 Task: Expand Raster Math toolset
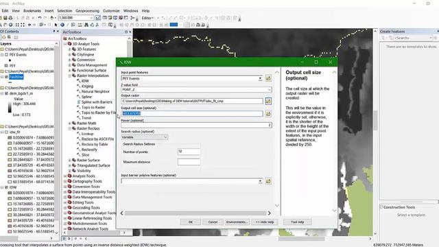click(70, 123)
